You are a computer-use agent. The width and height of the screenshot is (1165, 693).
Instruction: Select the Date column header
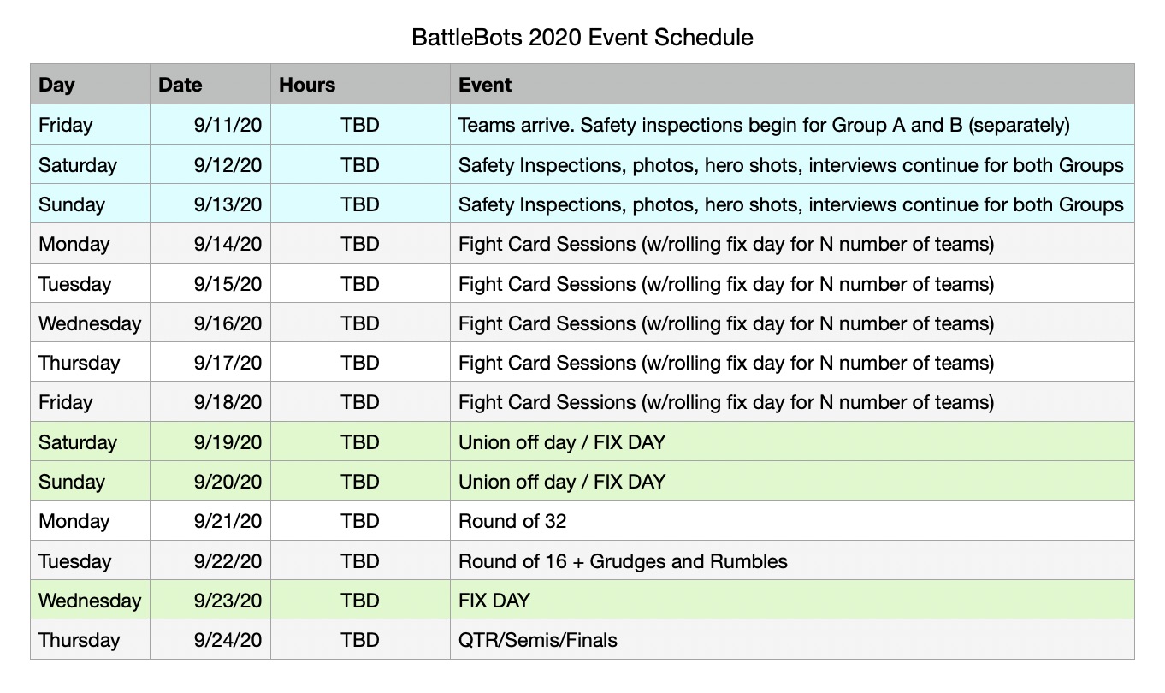(210, 85)
